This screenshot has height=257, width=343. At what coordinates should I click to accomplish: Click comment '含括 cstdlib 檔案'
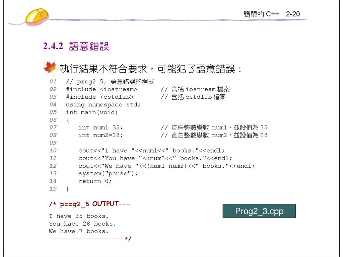[x=193, y=97]
